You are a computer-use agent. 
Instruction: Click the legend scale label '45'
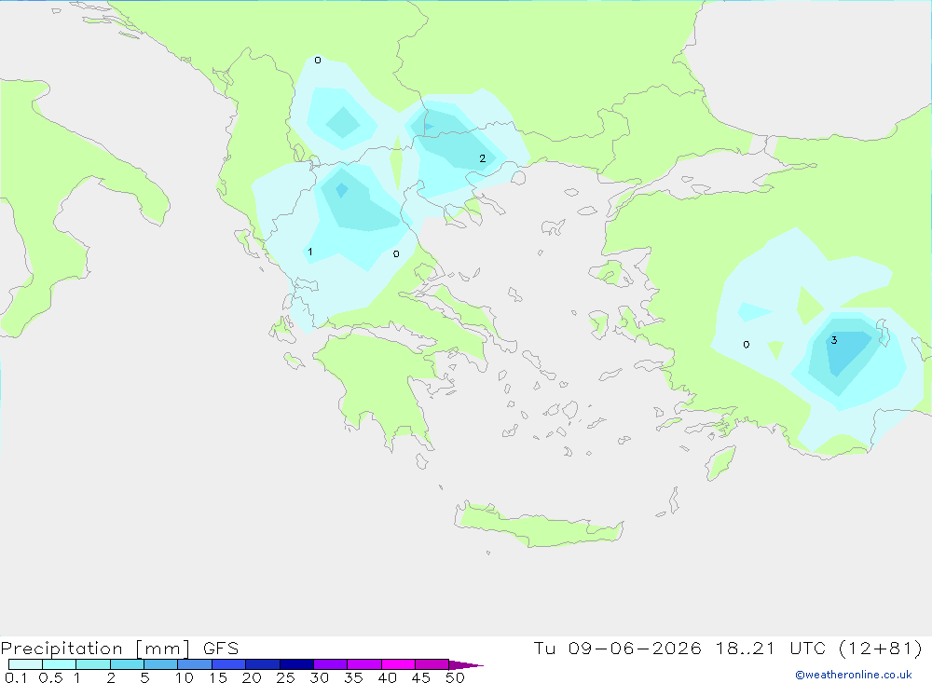point(421,677)
